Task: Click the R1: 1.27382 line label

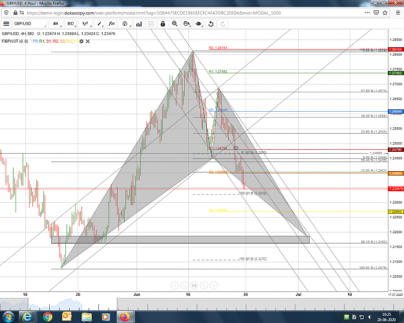Action: [x=218, y=72]
